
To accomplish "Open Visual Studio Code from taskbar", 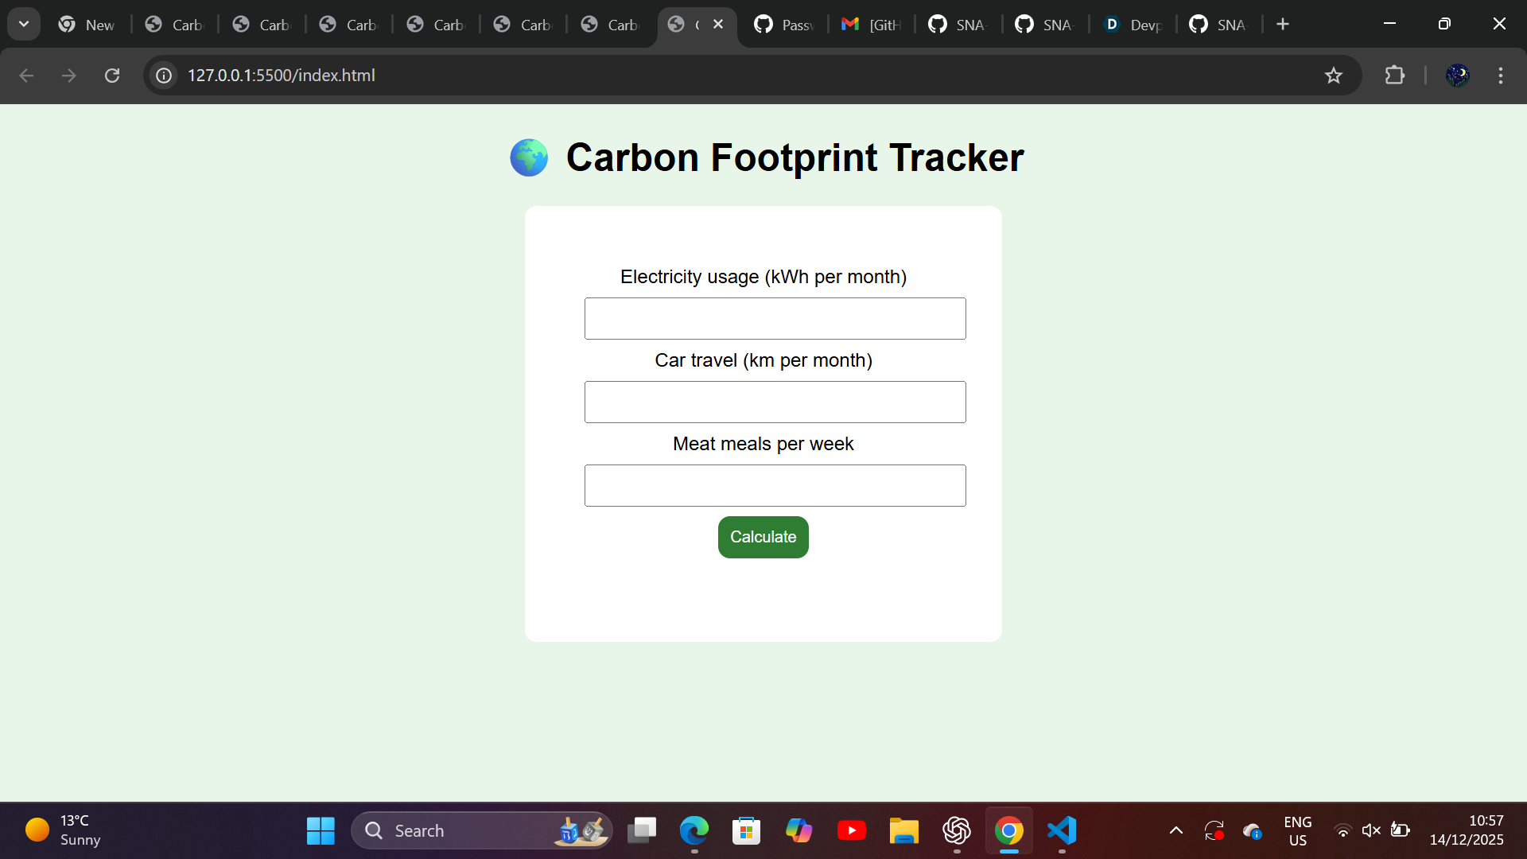I will 1062,830.
